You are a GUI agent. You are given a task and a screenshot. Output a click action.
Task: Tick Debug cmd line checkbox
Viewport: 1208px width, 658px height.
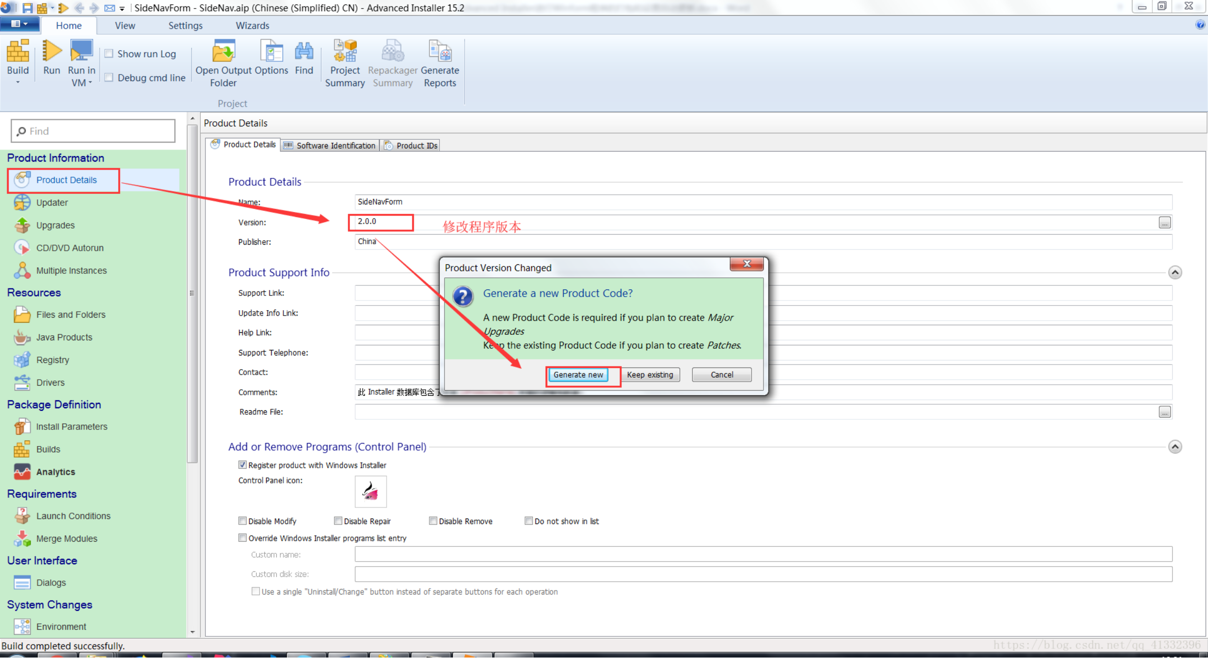click(x=109, y=78)
